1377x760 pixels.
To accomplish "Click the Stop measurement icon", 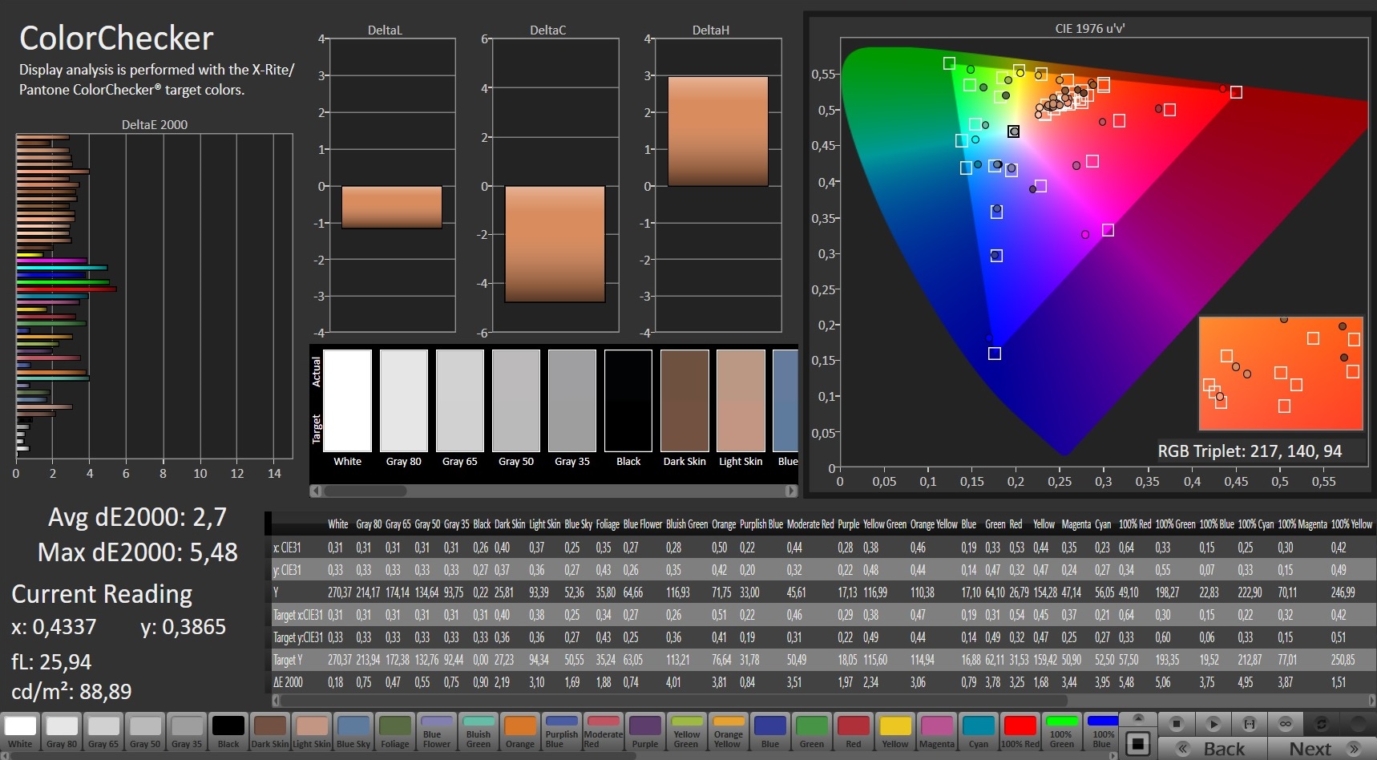I will pos(1176,724).
